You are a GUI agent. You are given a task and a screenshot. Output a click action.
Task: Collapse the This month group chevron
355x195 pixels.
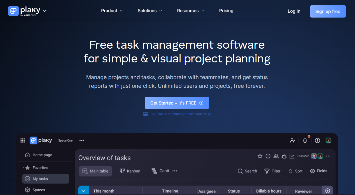pos(84,191)
